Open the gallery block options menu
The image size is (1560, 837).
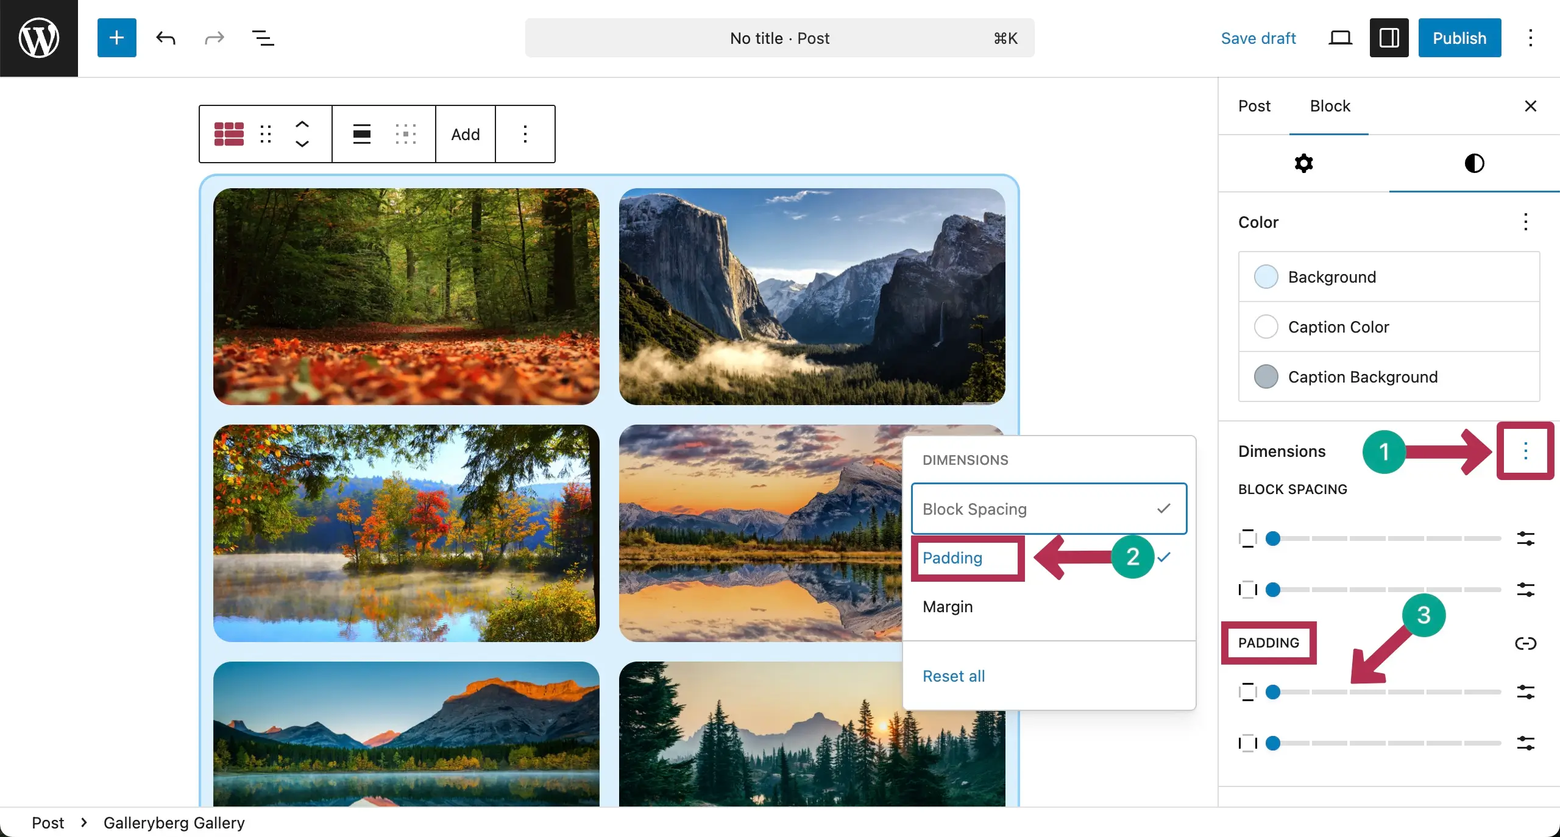point(525,134)
